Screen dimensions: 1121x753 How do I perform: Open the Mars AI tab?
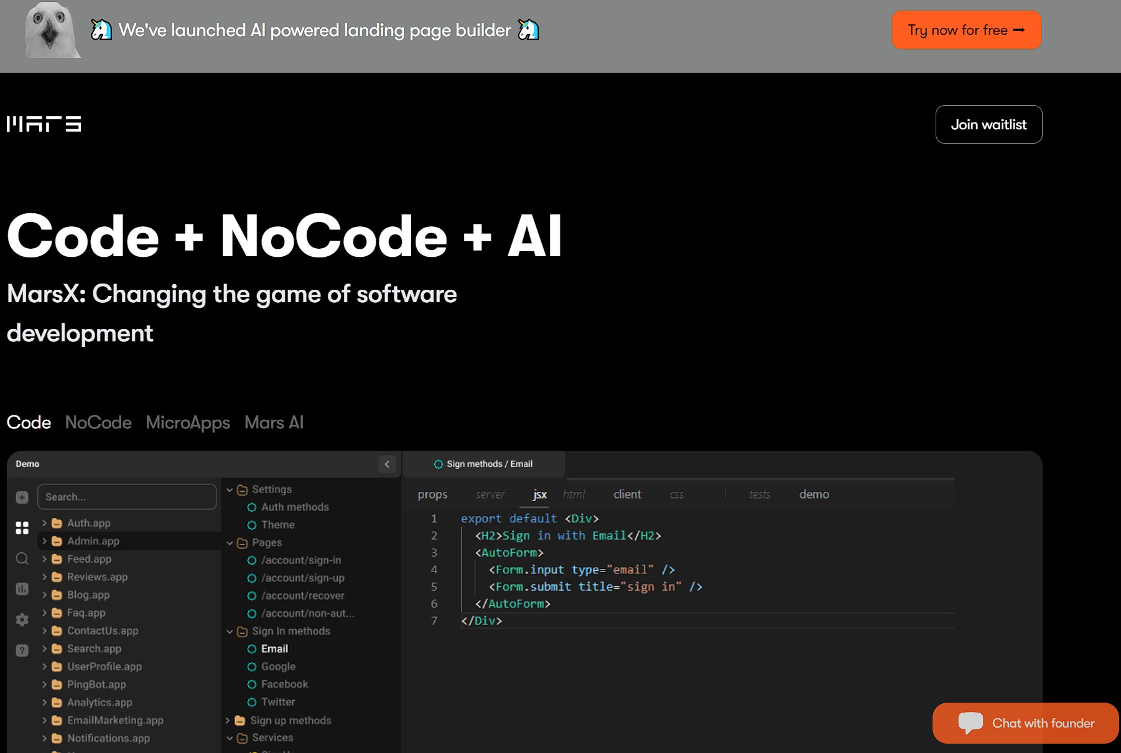tap(274, 422)
